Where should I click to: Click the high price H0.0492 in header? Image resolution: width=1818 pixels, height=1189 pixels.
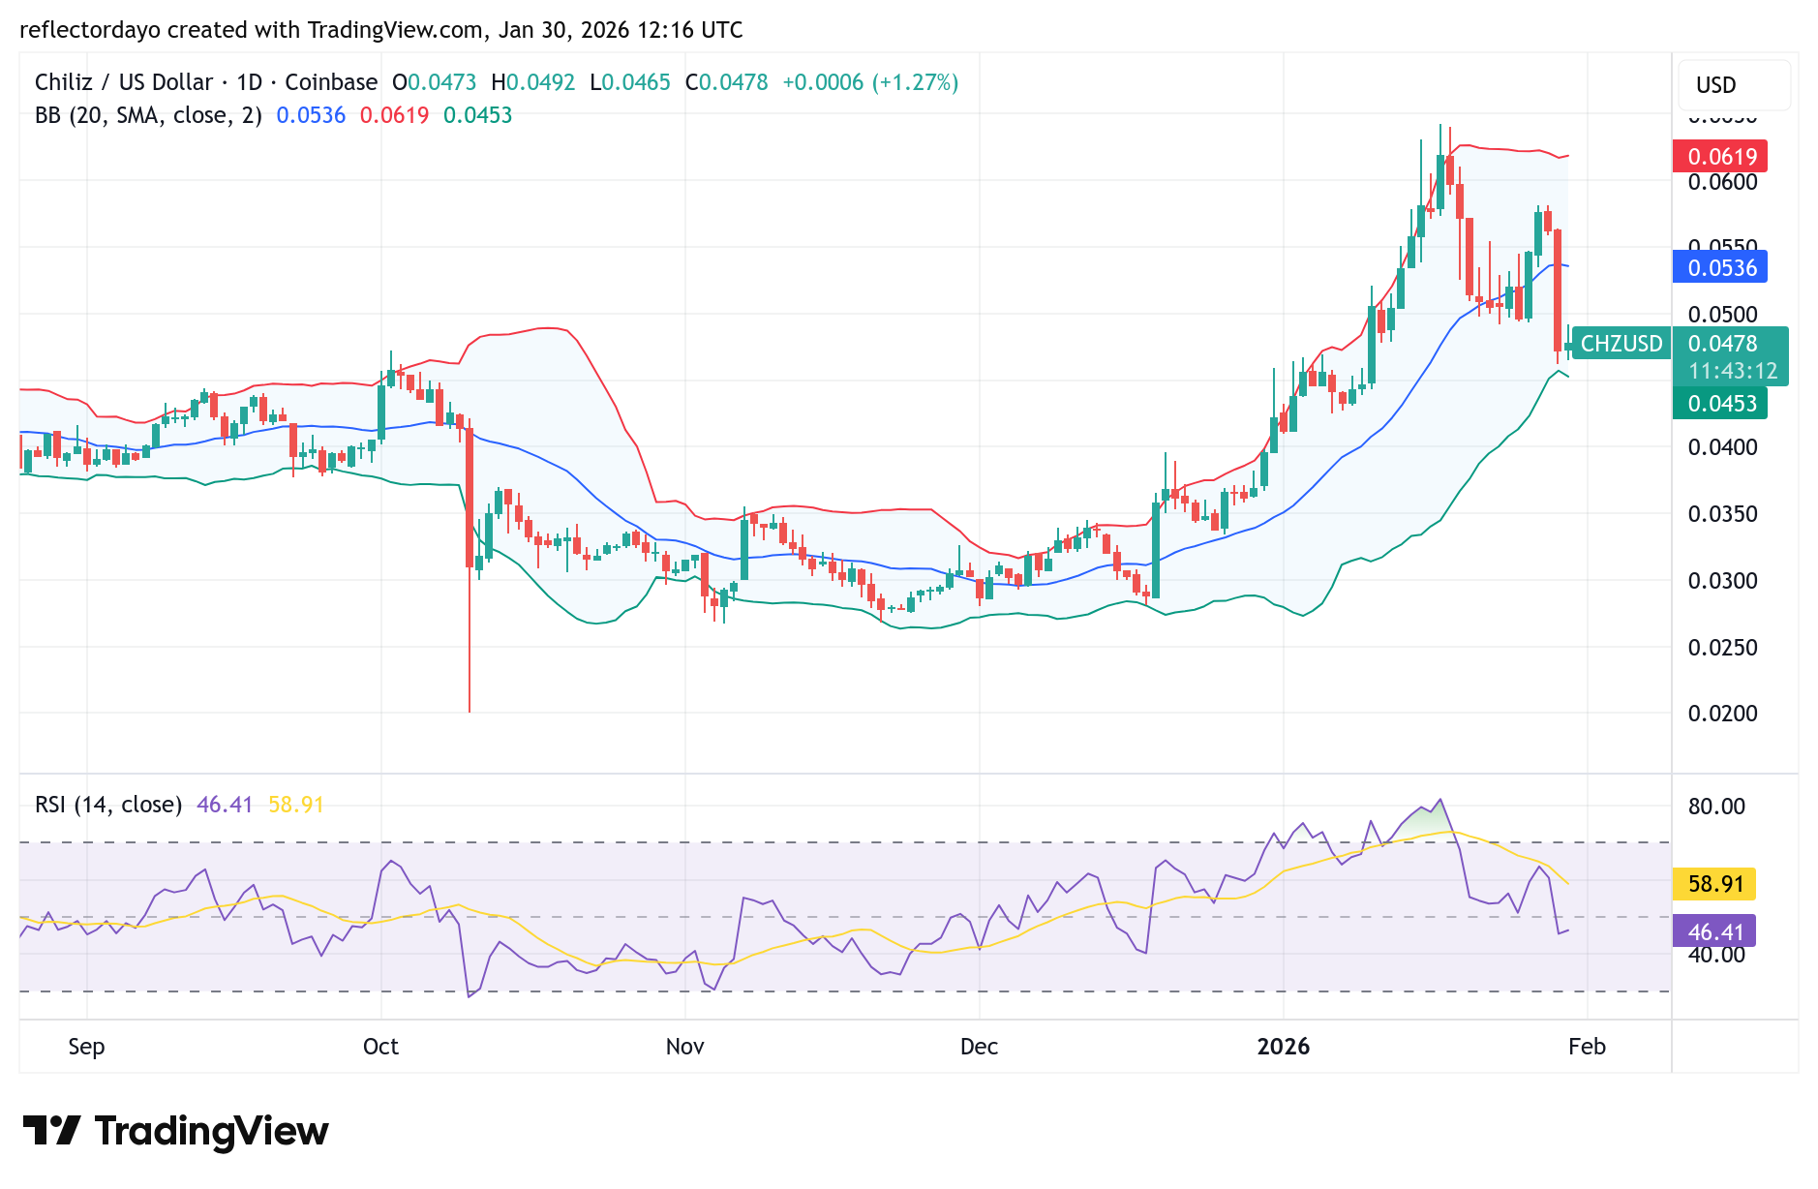(x=532, y=82)
